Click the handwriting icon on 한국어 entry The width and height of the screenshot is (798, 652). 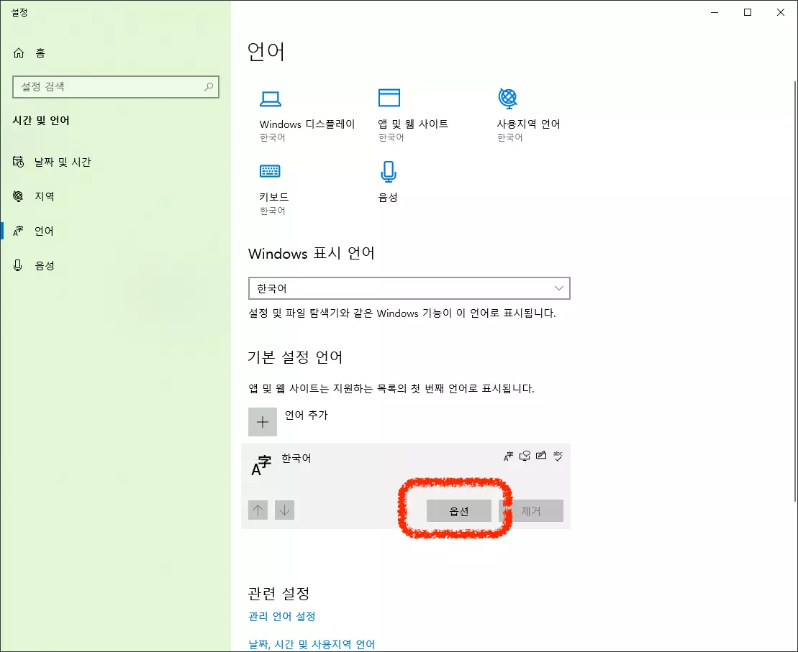[x=541, y=456]
